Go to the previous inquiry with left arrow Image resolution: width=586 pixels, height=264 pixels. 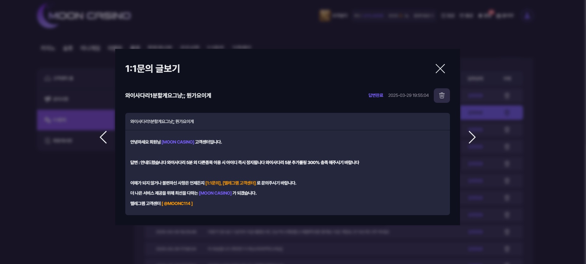(x=103, y=137)
